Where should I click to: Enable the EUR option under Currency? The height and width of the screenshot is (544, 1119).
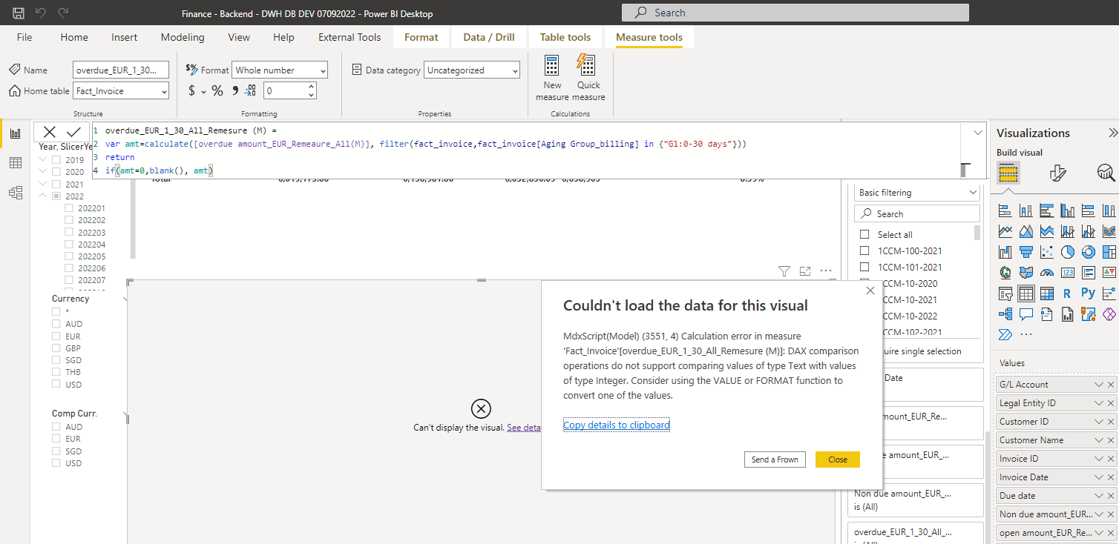(56, 336)
